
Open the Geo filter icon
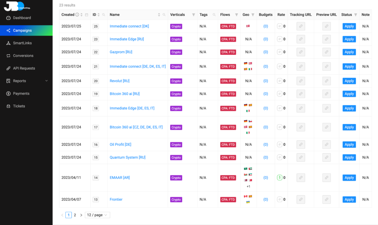click(x=253, y=15)
